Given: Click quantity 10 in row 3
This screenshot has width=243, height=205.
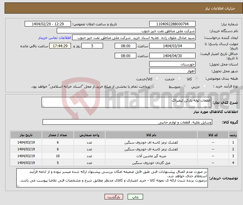Looking at the screenshot, I should [58, 156].
